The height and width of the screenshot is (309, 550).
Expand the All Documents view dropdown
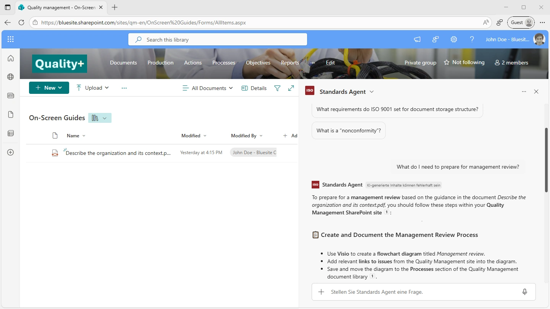[208, 88]
